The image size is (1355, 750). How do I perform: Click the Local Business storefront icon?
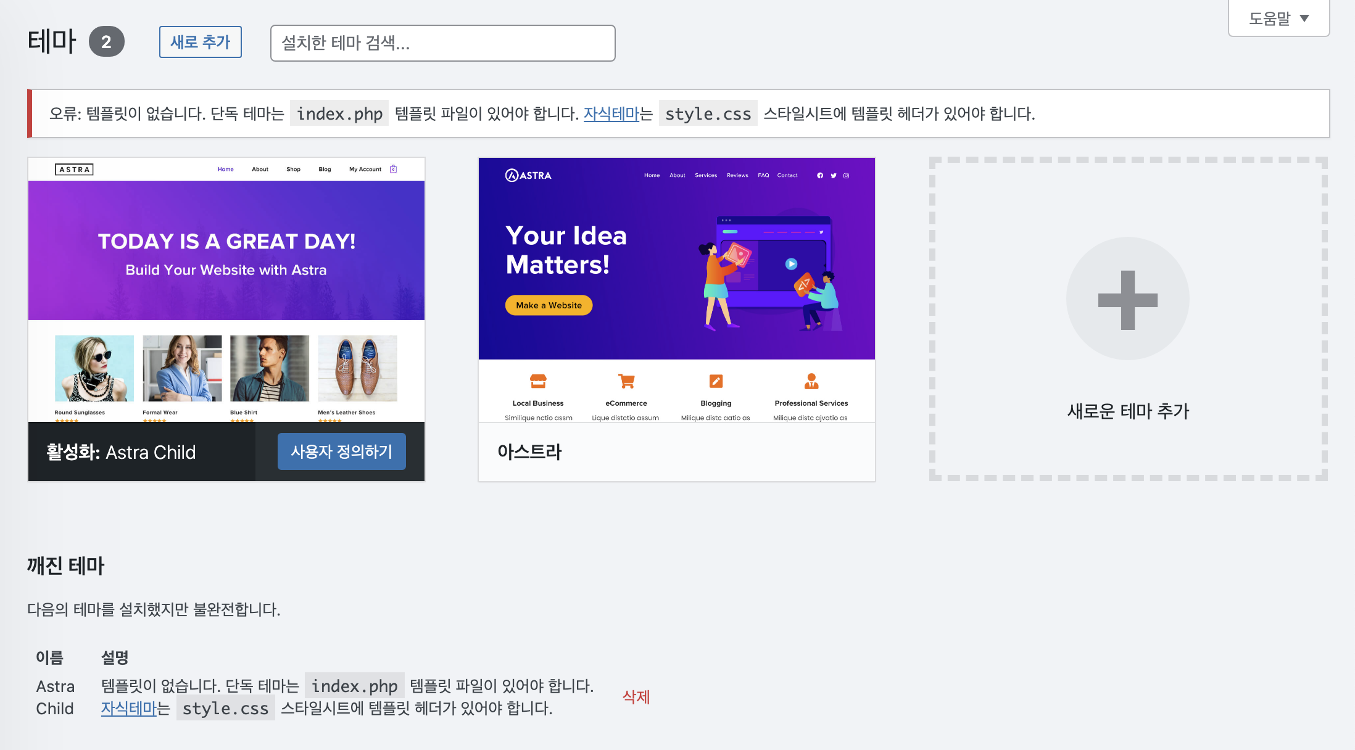(x=538, y=381)
